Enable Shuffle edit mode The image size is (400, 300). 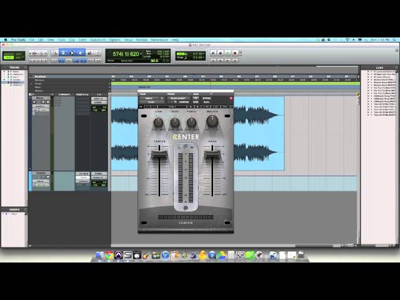[x=9, y=54]
